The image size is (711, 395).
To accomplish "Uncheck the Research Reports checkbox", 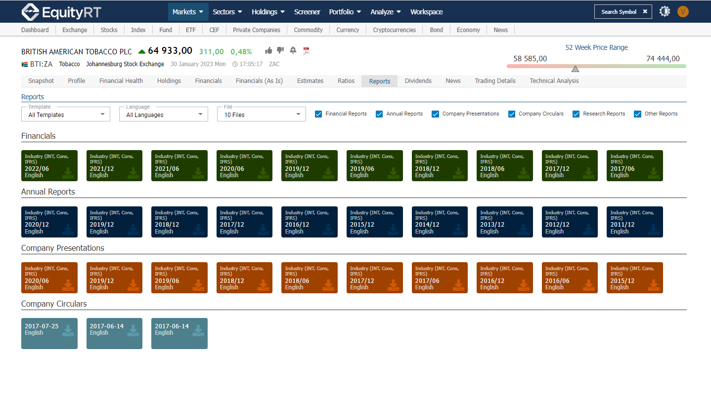I will 576,114.
